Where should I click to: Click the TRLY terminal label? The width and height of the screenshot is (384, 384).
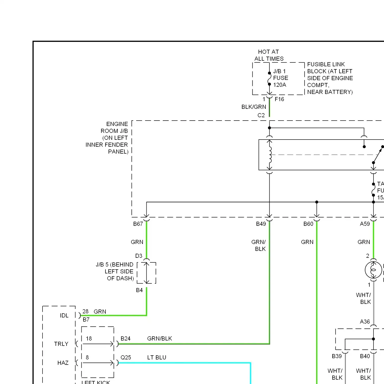(x=61, y=344)
